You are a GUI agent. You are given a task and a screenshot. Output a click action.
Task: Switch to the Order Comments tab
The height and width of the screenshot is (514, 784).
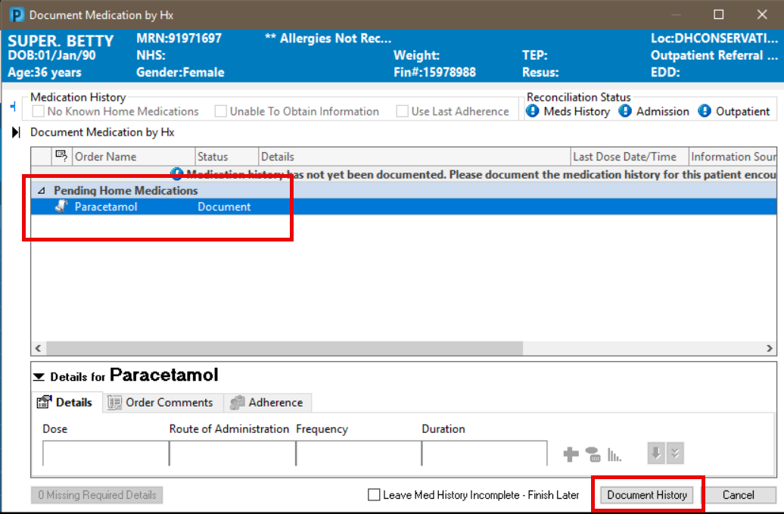tap(160, 403)
